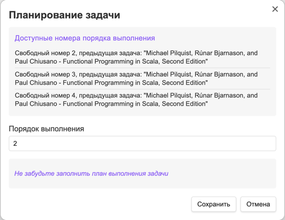Click empty area of the reminder panel

point(222,174)
